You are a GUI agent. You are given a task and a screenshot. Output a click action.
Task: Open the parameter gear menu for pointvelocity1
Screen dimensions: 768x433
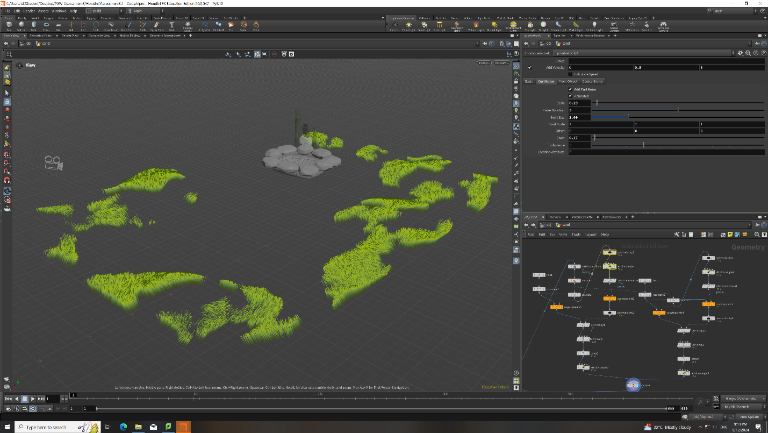click(741, 53)
